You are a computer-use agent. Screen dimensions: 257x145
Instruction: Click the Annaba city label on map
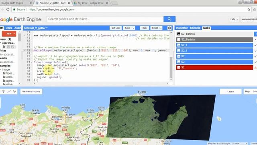pos(66,108)
